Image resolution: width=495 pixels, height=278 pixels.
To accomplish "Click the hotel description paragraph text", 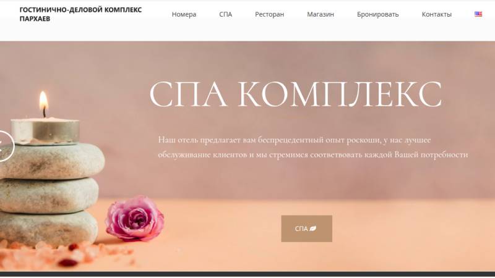I will 313,147.
